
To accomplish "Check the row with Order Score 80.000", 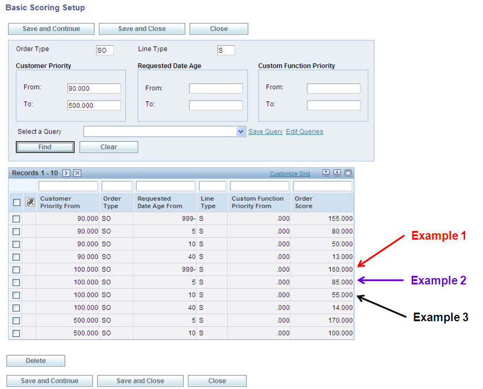I will [x=16, y=232].
